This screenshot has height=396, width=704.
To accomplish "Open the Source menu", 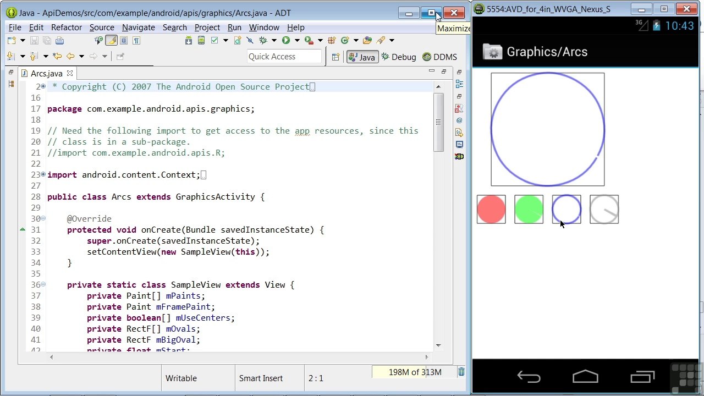I will click(x=102, y=28).
